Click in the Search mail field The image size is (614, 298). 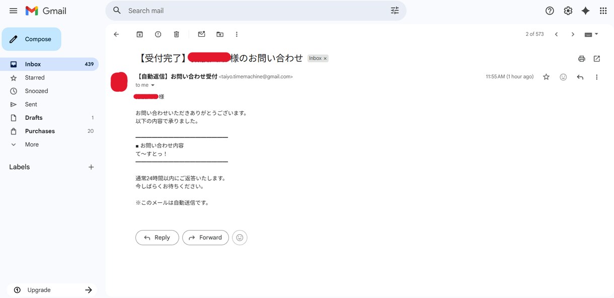coord(256,11)
